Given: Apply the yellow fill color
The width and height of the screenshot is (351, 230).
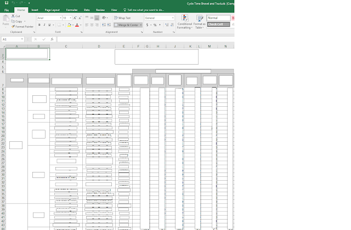Looking at the screenshot, I should pyautogui.click(x=70, y=25).
